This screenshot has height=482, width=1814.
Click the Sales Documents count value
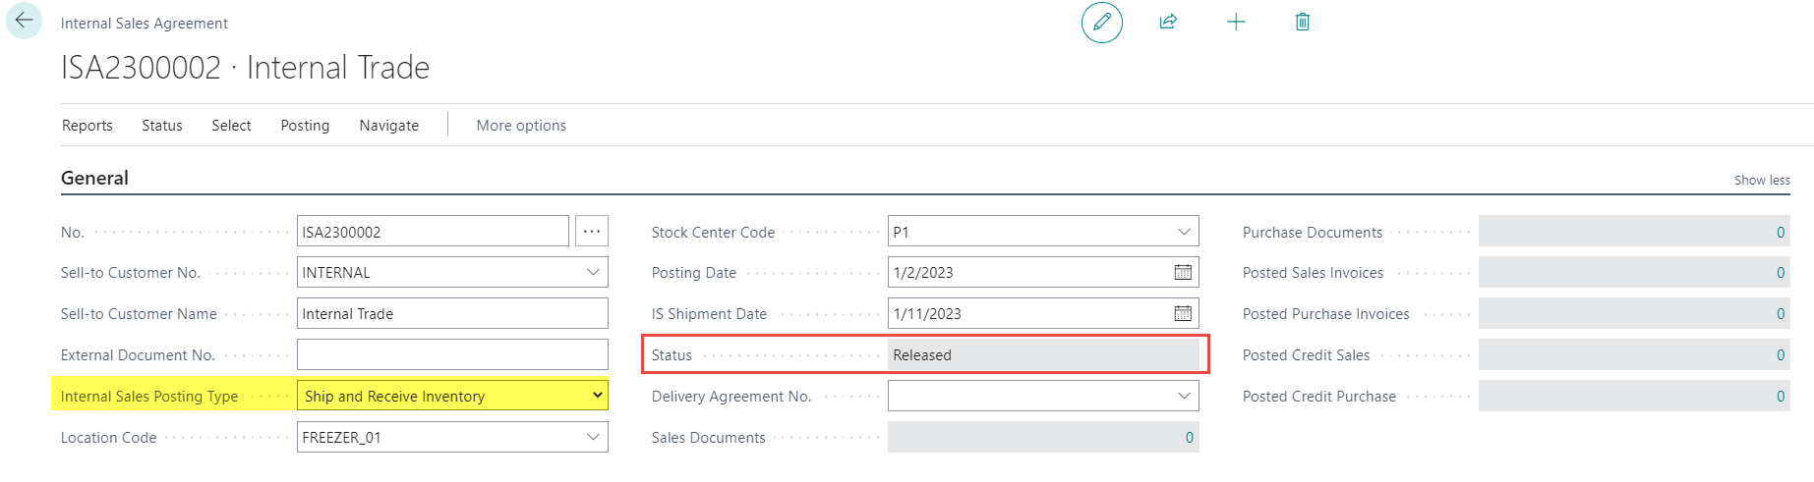click(x=1189, y=437)
